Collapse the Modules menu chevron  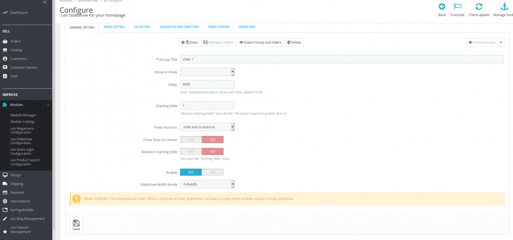(x=48, y=105)
